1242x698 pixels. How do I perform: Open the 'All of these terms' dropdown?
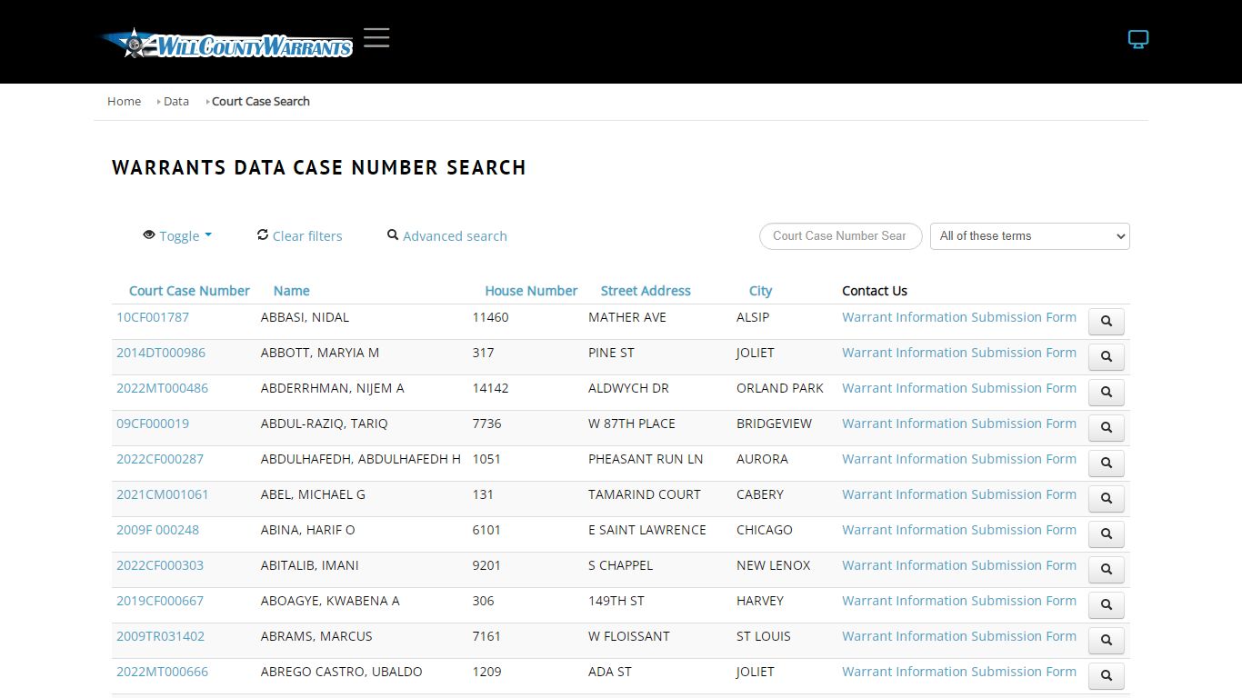1029,236
